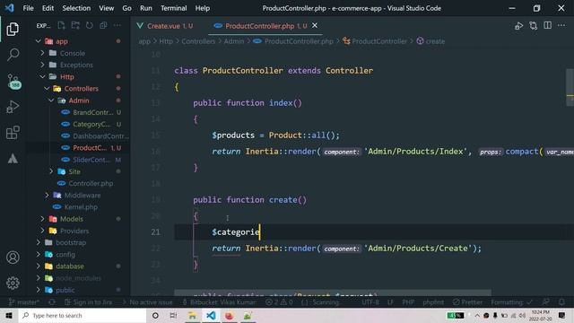The width and height of the screenshot is (574, 323).
Task: Collapse all folders in Explorer
Action: coord(103,25)
